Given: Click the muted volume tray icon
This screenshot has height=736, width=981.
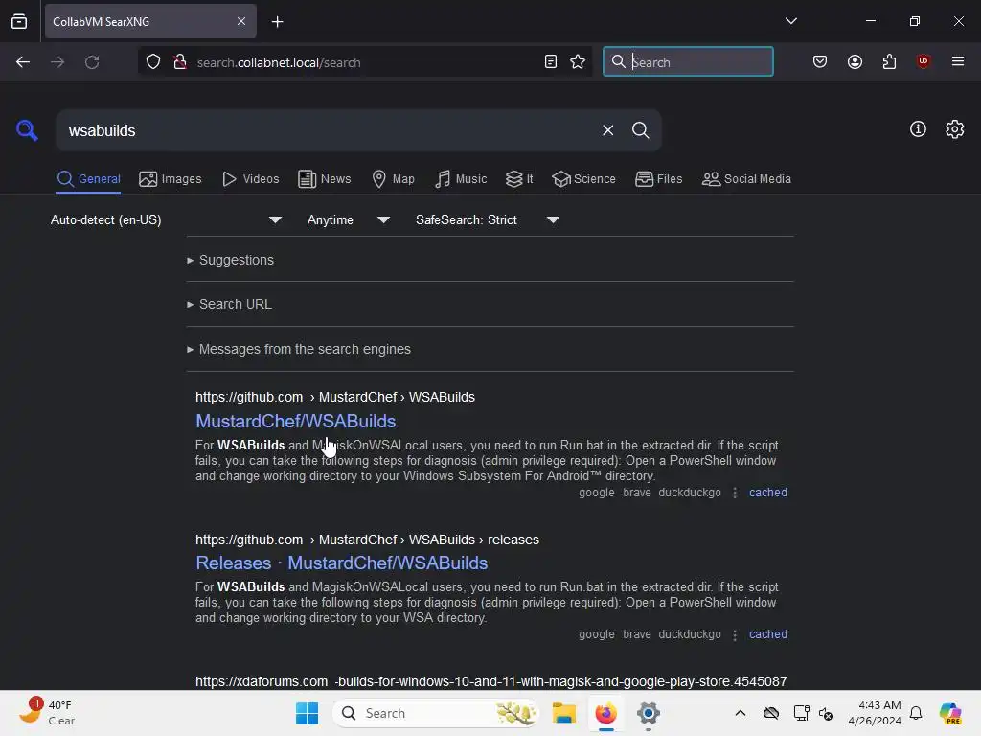Looking at the screenshot, I should pos(826,713).
